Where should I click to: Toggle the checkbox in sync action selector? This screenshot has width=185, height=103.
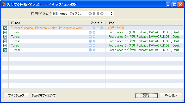coord(55,13)
